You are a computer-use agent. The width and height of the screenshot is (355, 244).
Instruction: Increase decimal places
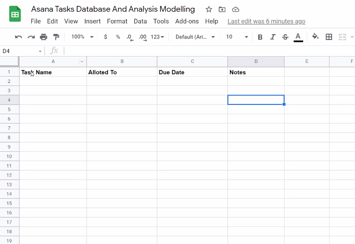coord(143,37)
